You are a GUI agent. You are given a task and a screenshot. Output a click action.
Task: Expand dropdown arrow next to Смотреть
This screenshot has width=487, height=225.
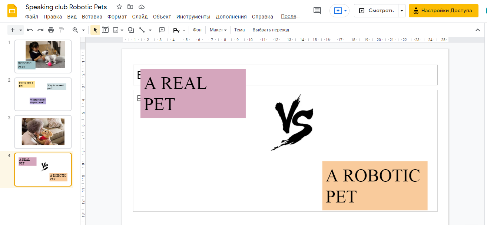point(402,11)
